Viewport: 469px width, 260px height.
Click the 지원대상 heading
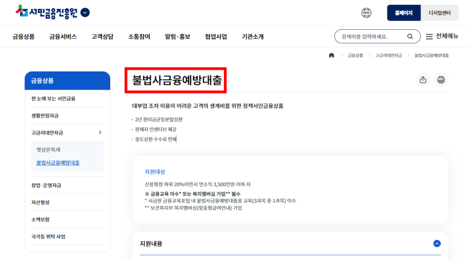[x=155, y=172]
